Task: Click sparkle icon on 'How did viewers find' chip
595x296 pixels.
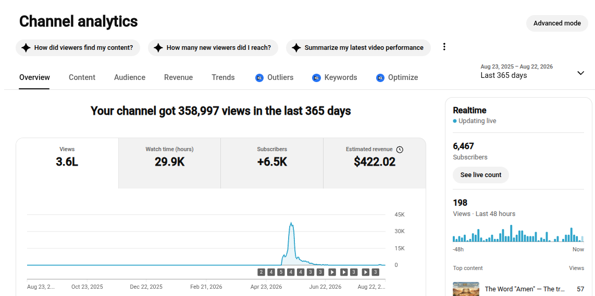Action: coord(26,48)
